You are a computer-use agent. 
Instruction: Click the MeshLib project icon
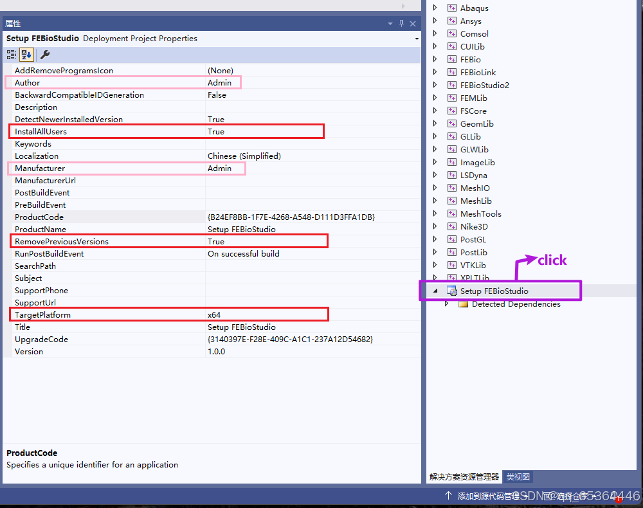coord(452,201)
